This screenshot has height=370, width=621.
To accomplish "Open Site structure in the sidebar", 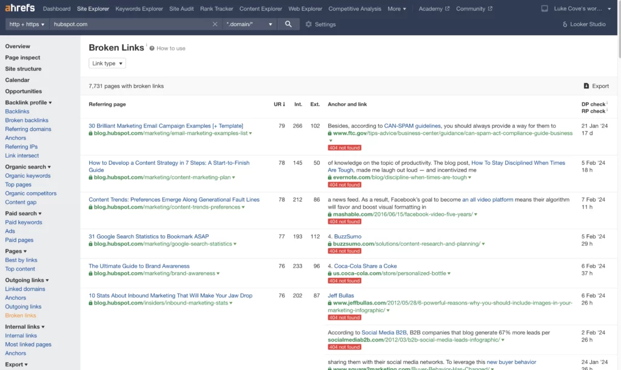I will [x=24, y=69].
